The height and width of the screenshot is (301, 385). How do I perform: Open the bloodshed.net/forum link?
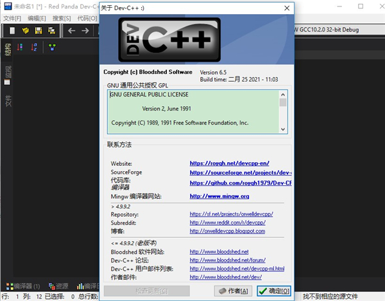228,260
